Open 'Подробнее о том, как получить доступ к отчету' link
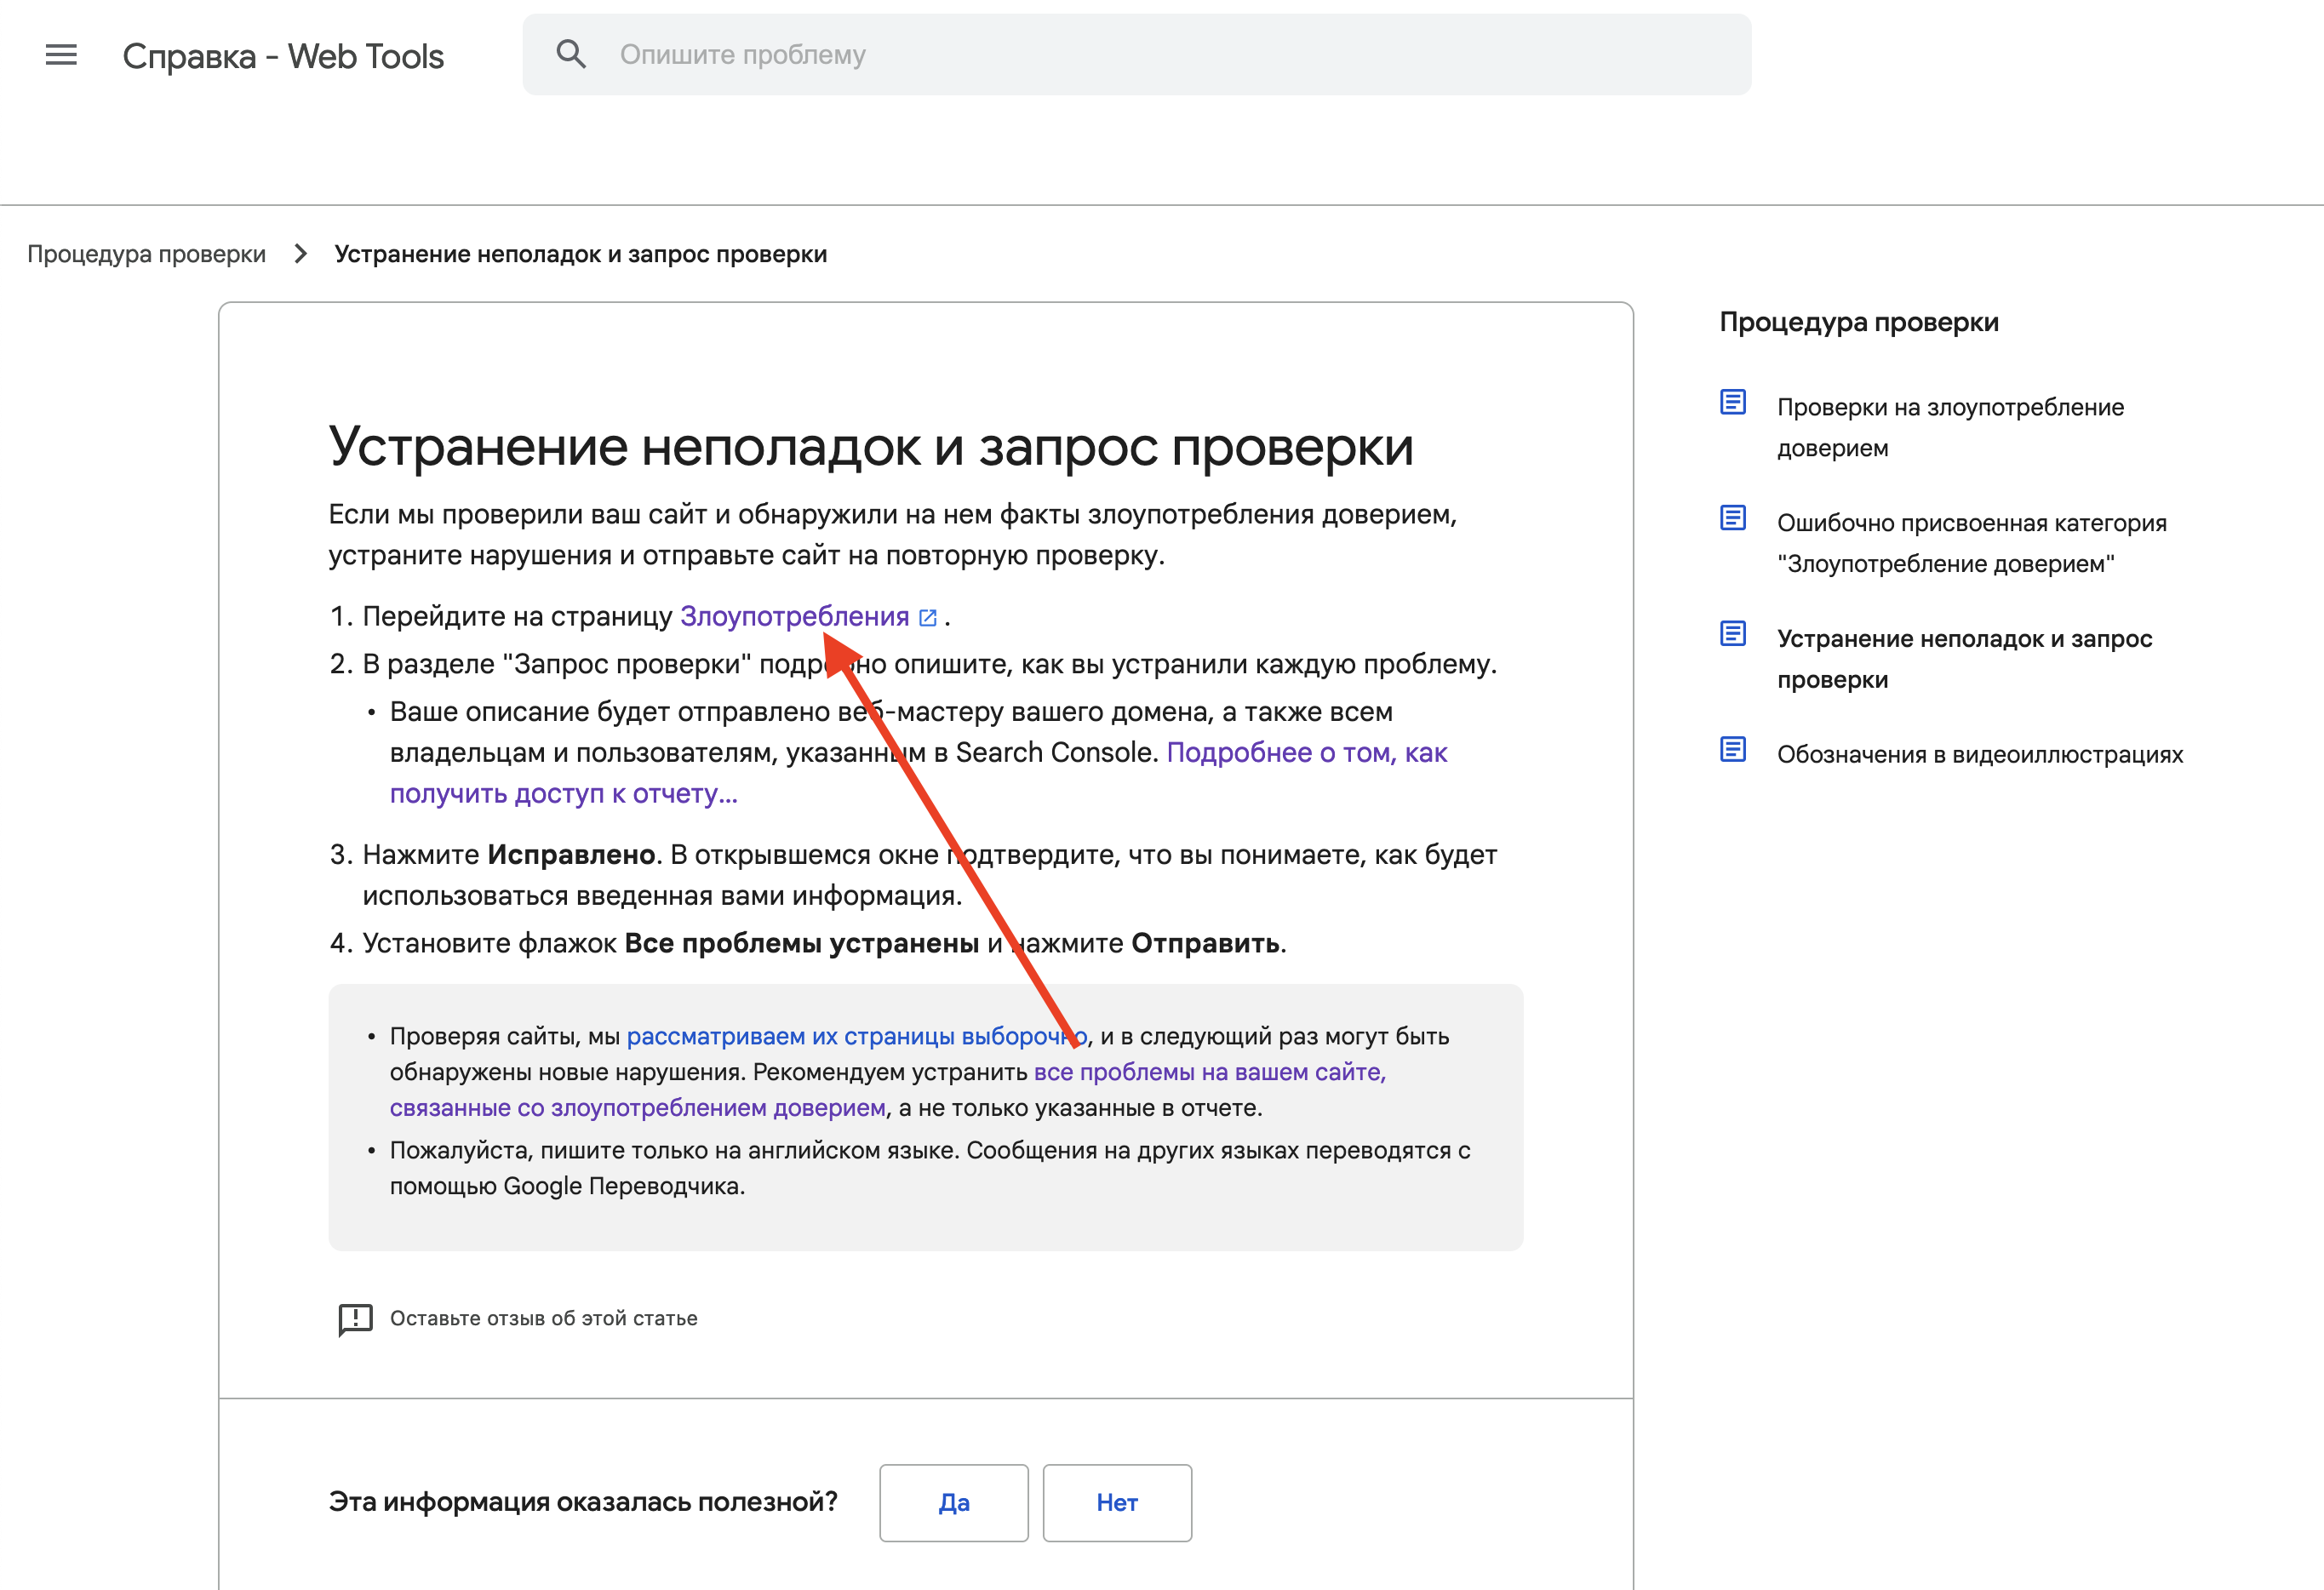 [x=918, y=773]
